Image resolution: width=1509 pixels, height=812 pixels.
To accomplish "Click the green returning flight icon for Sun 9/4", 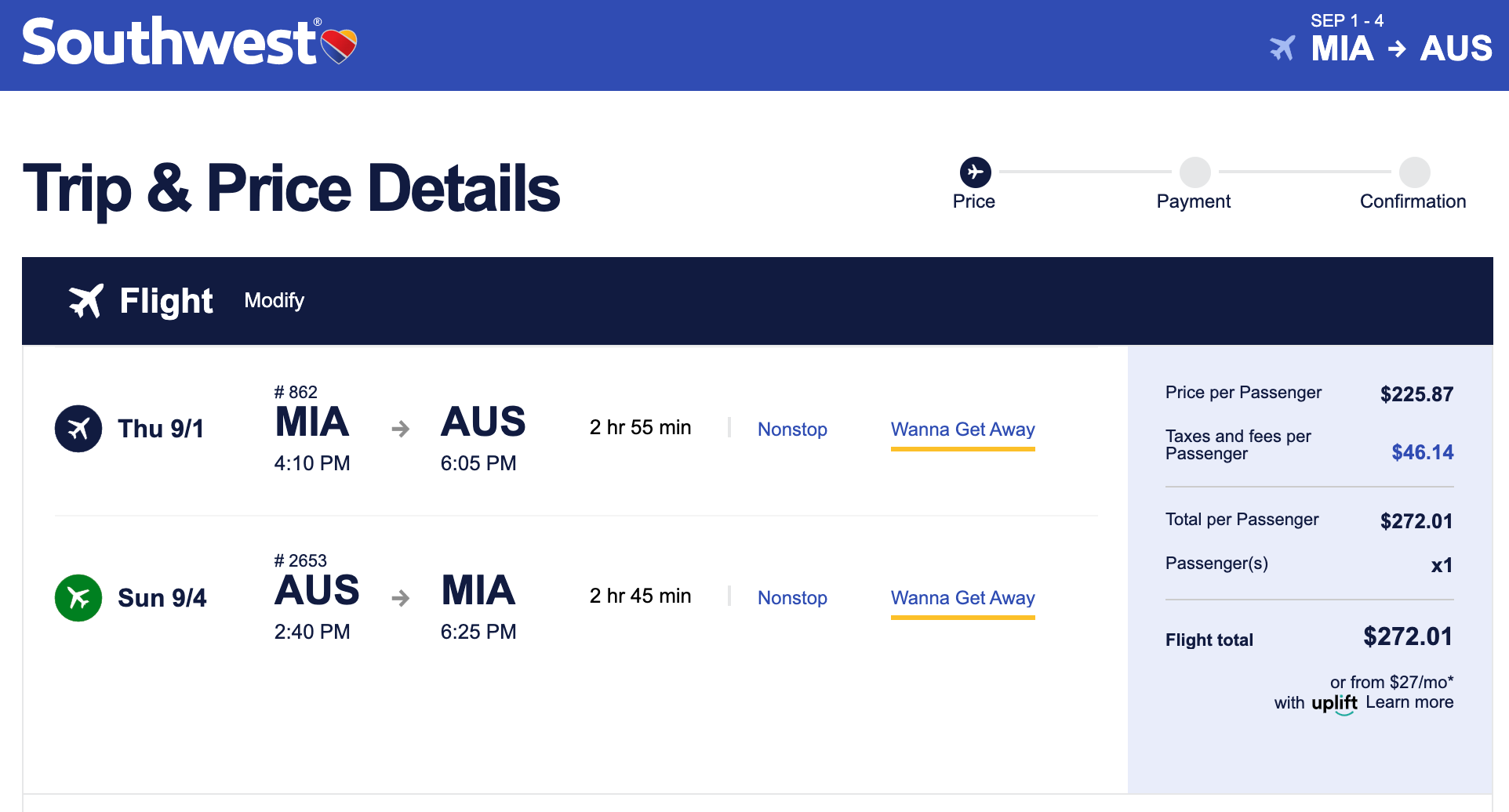I will [x=78, y=598].
